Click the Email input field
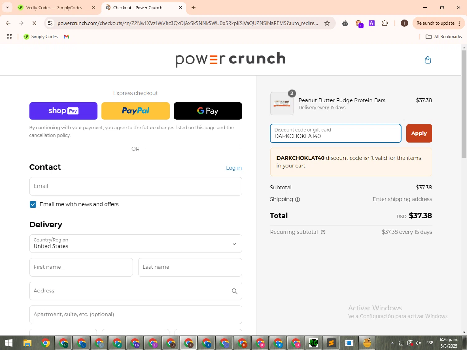This screenshot has width=467, height=350. [135, 186]
